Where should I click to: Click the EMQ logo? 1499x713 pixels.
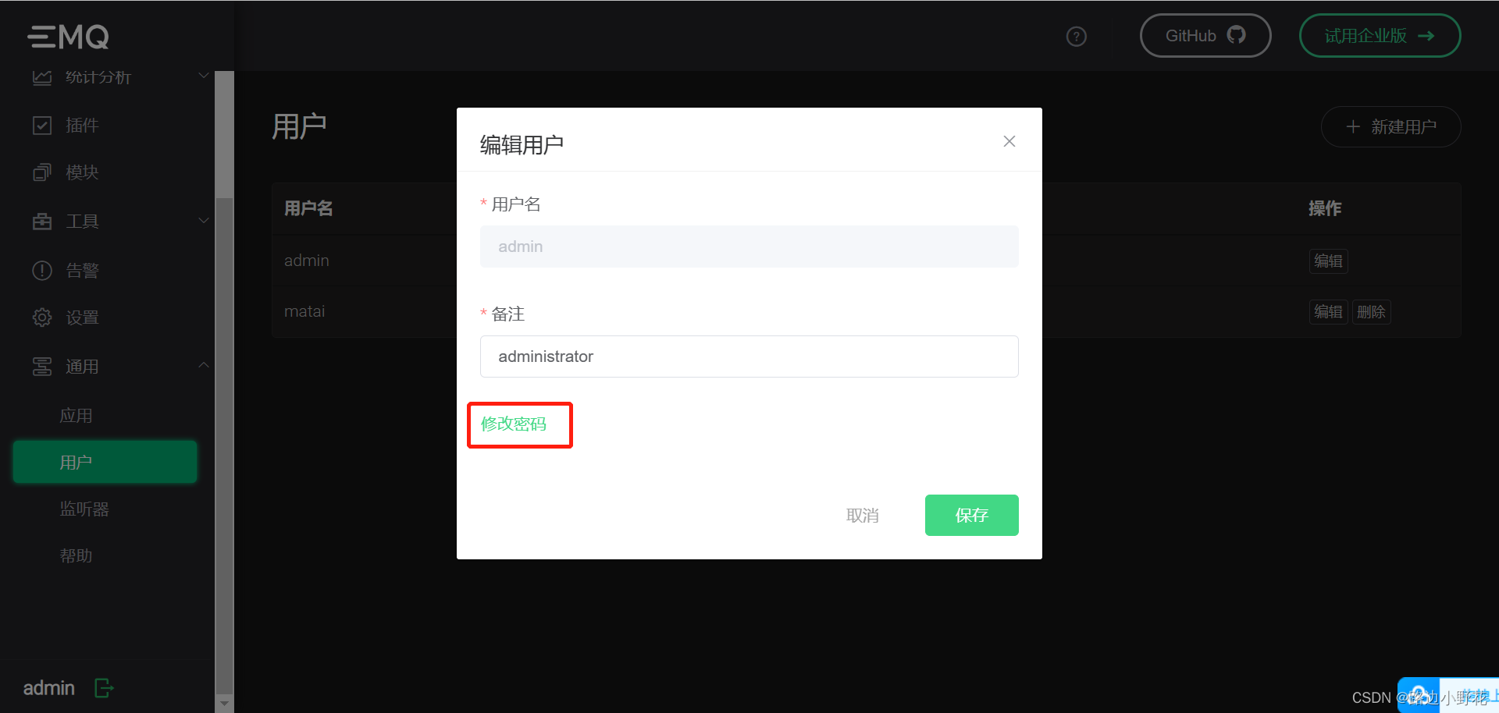coord(69,36)
